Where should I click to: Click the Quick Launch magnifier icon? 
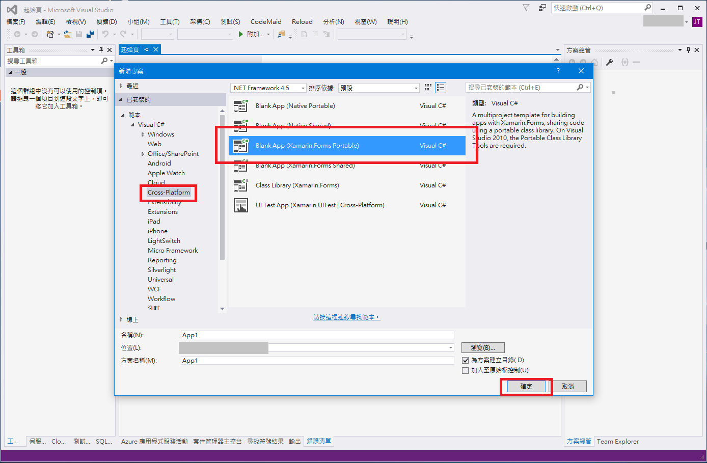pyautogui.click(x=647, y=8)
